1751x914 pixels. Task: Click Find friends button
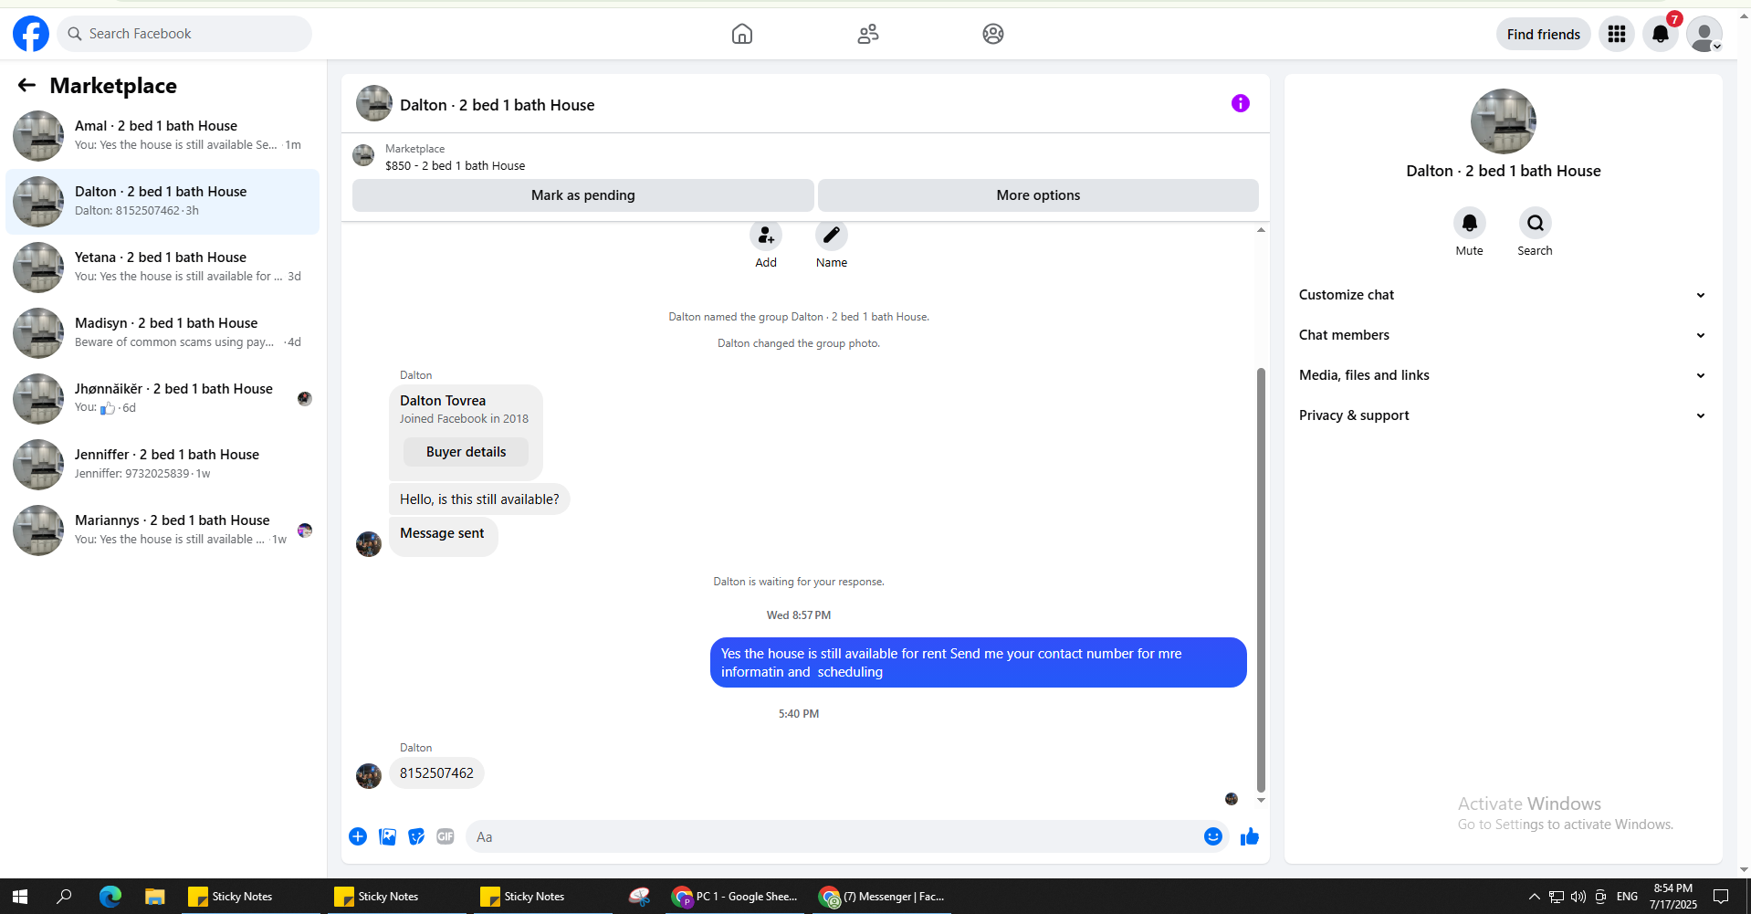[1544, 34]
